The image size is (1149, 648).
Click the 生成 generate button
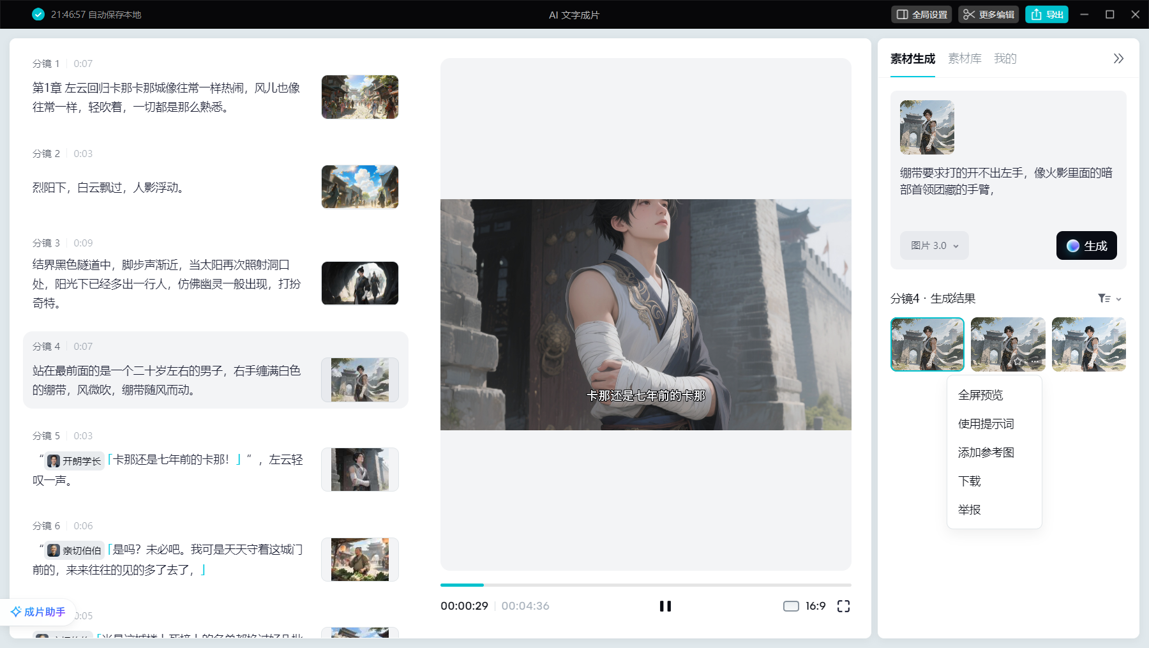(x=1086, y=246)
